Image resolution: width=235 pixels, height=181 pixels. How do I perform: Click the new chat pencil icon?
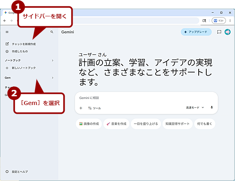(7, 44)
